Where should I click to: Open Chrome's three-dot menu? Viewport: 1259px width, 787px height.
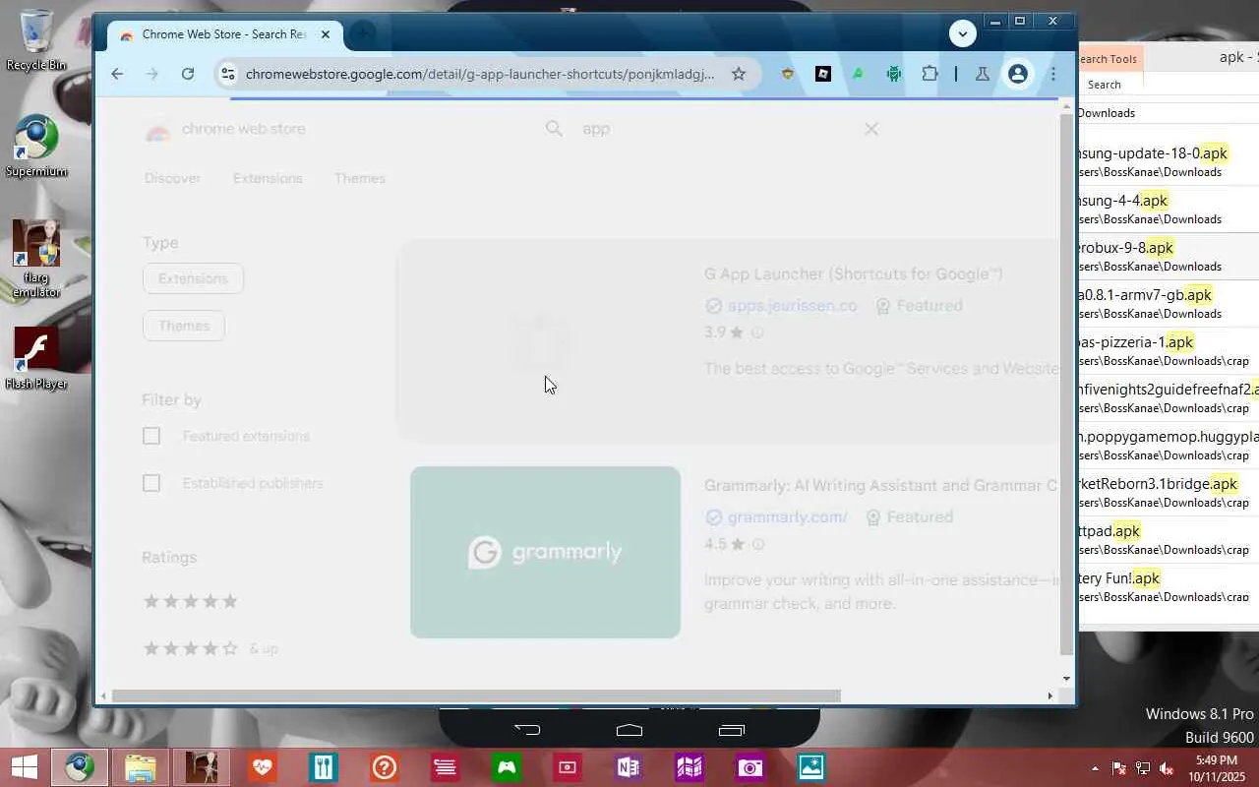[1052, 74]
